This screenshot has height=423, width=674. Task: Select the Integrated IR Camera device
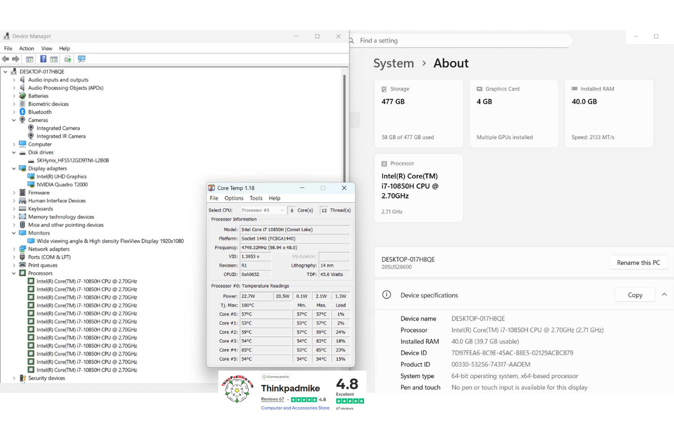point(61,136)
